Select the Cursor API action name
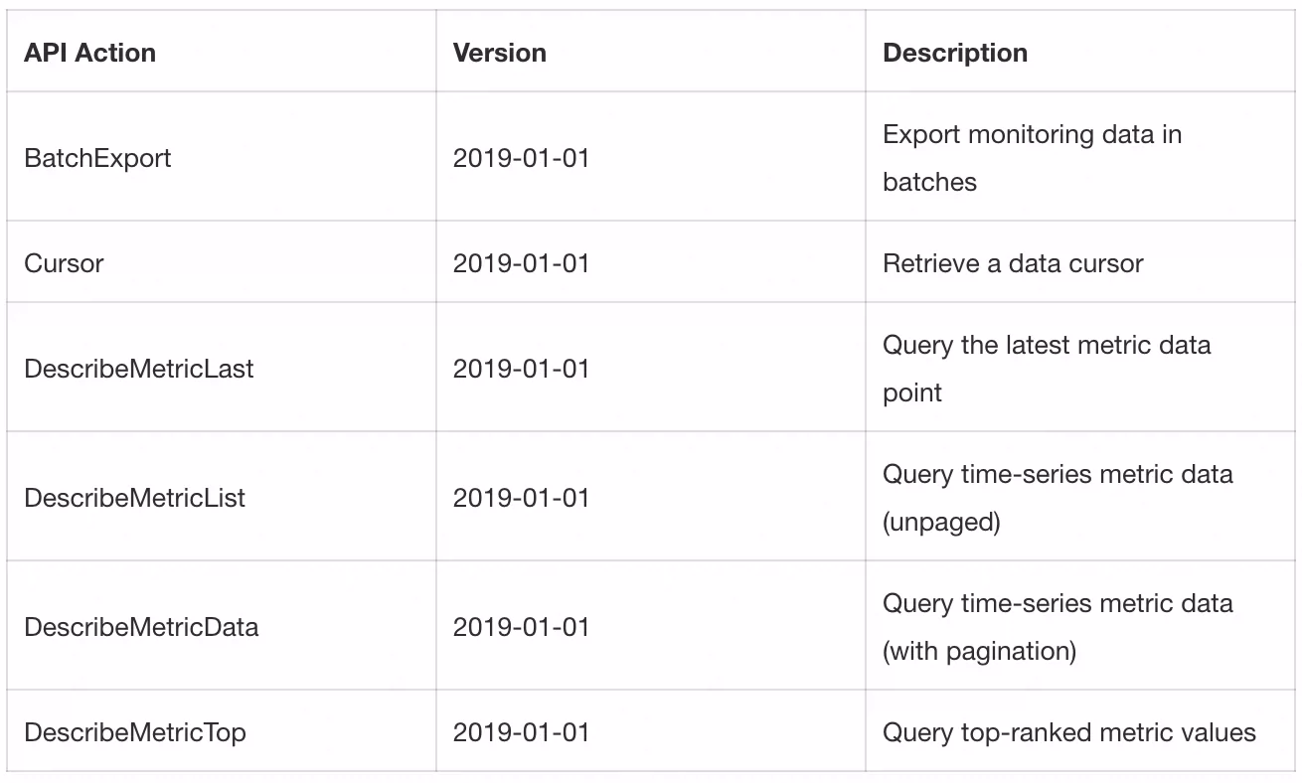 pos(64,263)
